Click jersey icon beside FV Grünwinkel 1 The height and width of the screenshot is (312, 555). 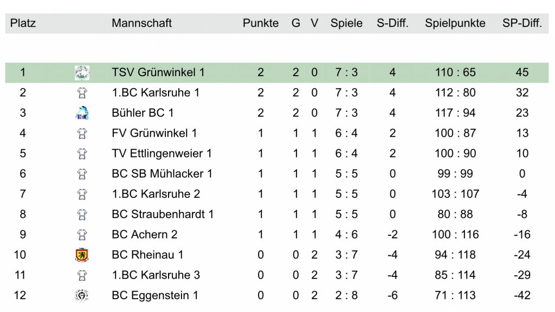coord(82,133)
